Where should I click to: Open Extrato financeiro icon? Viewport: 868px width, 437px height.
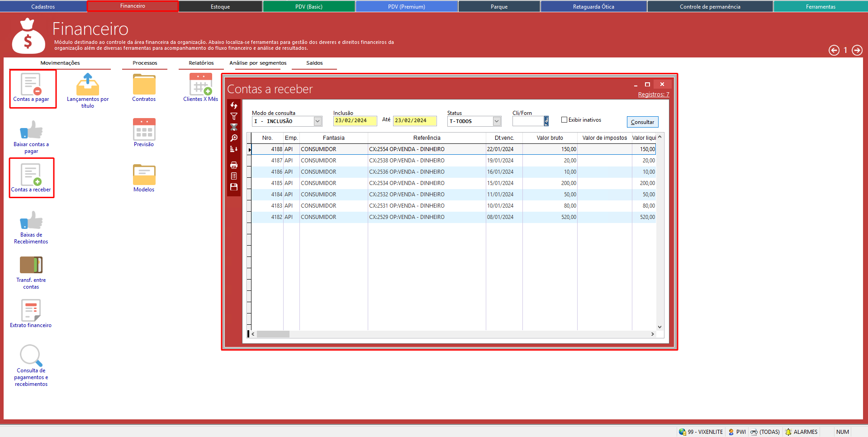click(x=31, y=311)
